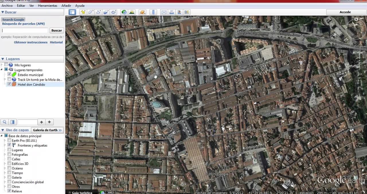Click the Lugares filter text field
The height and width of the screenshot is (194, 367).
[28, 122]
